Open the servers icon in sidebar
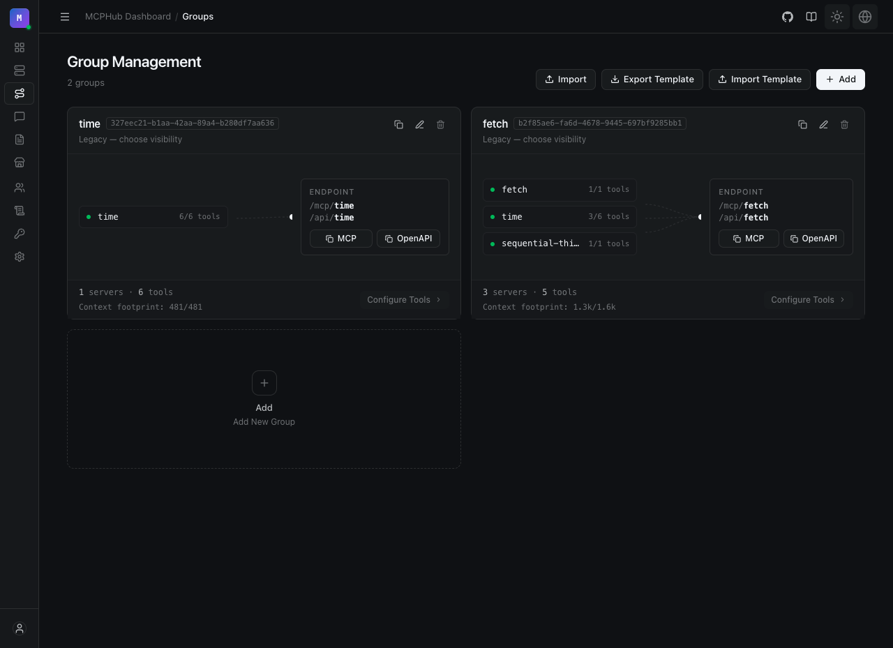 tap(20, 70)
